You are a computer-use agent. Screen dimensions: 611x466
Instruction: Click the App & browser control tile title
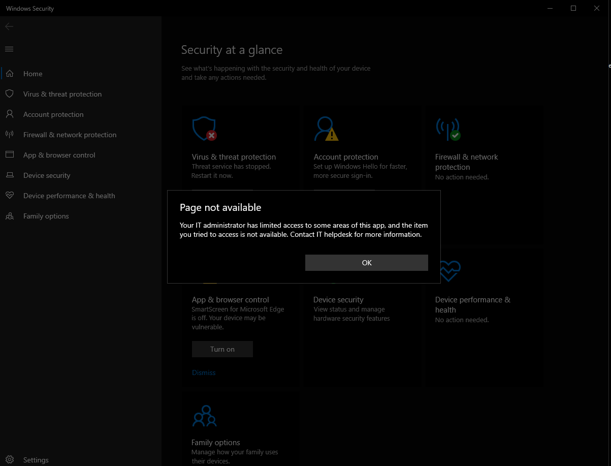[x=230, y=300]
